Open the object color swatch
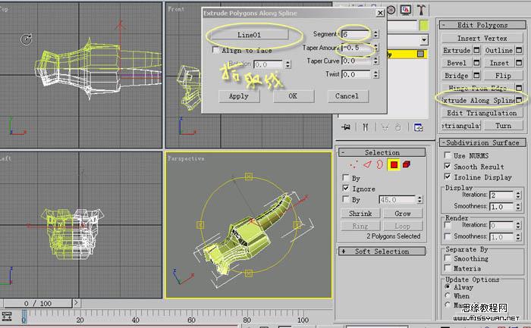 click(423, 25)
